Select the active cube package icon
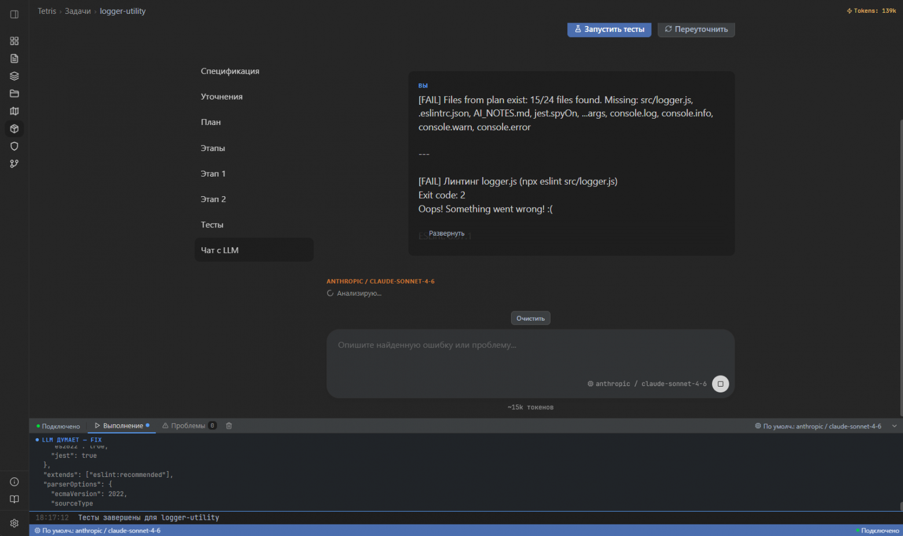This screenshot has height=536, width=903. [x=14, y=129]
